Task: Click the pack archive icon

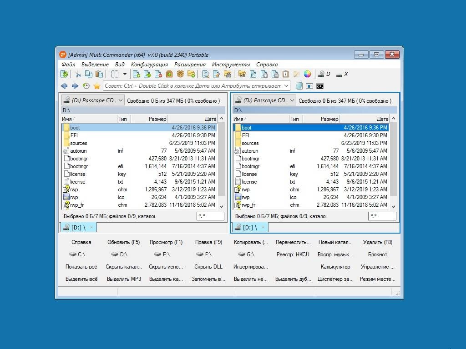Action: pos(169,74)
